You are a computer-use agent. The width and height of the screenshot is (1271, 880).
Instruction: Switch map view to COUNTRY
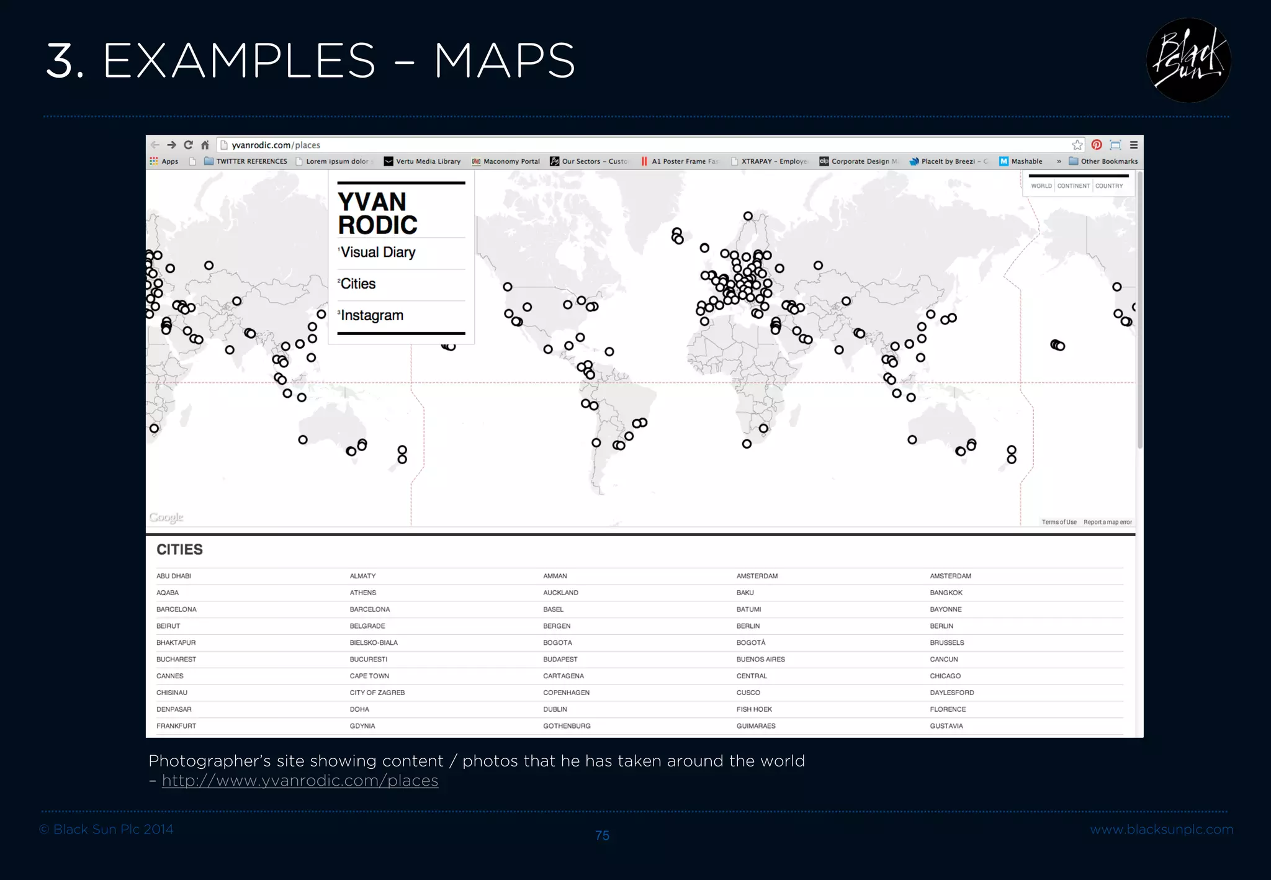tap(1109, 186)
